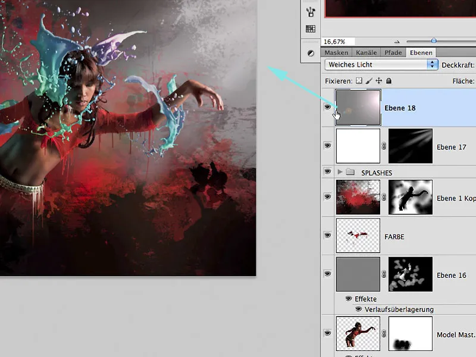Click the 'Fläche:' fill label
476x357 pixels.
(464, 81)
